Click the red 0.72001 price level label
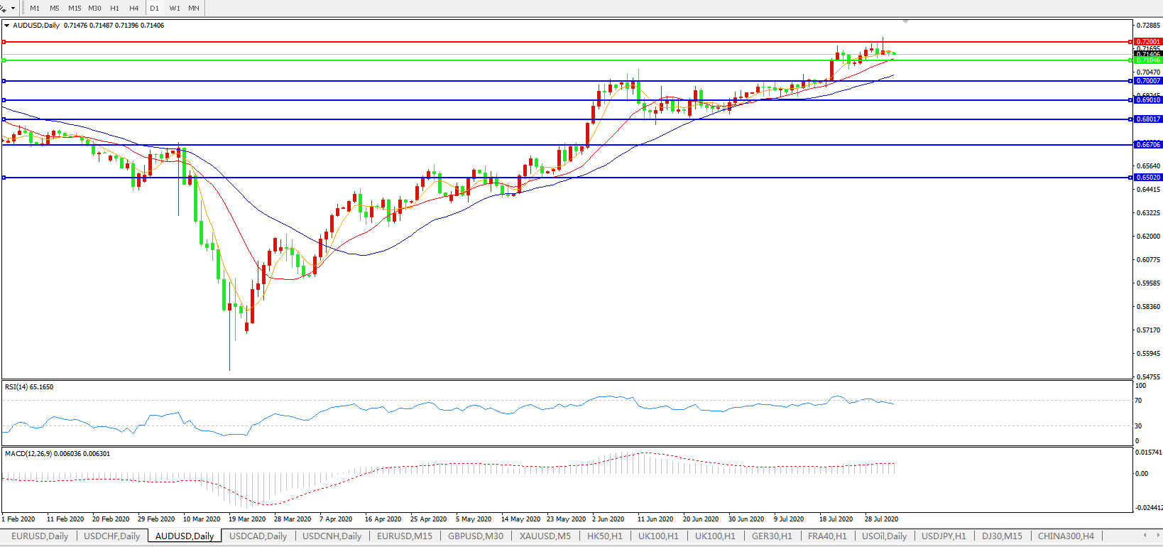Screen dimensions: 1163x547 point(1148,42)
